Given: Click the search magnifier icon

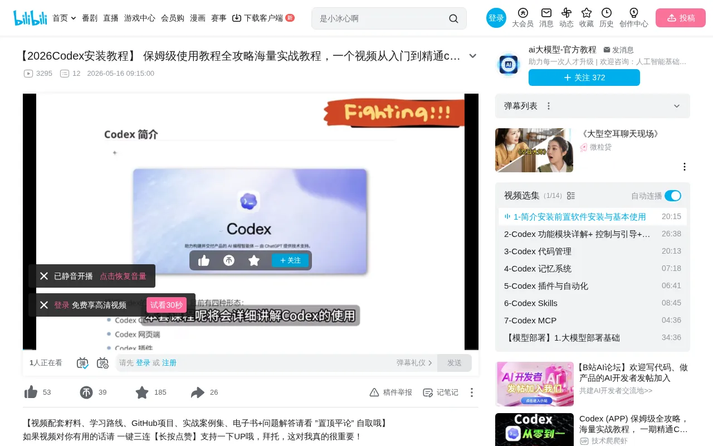Looking at the screenshot, I should [x=453, y=18].
